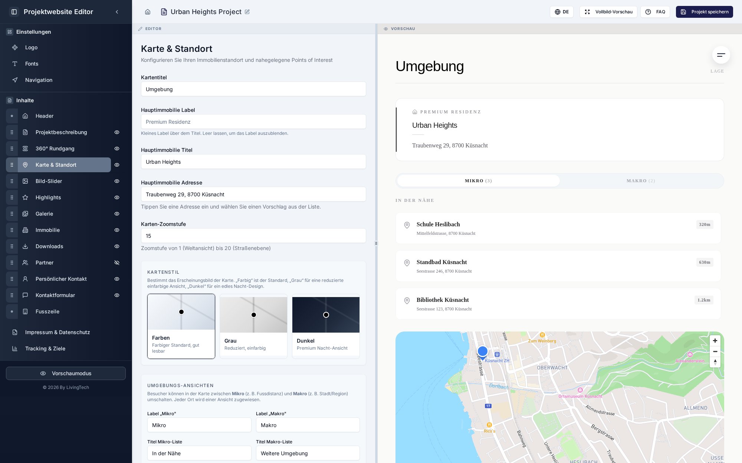Open the FAQ help button
The width and height of the screenshot is (742, 463).
coord(655,12)
